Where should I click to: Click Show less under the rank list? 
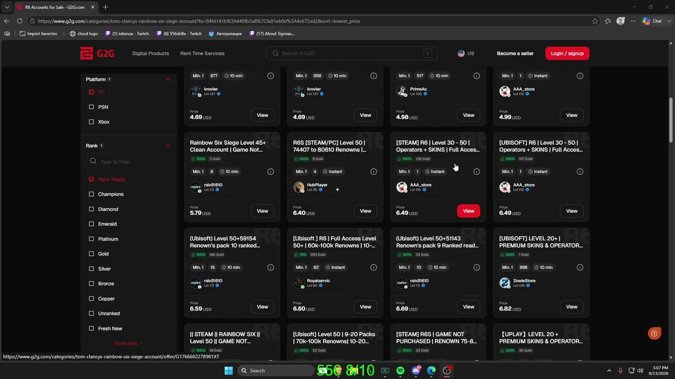[x=128, y=343]
